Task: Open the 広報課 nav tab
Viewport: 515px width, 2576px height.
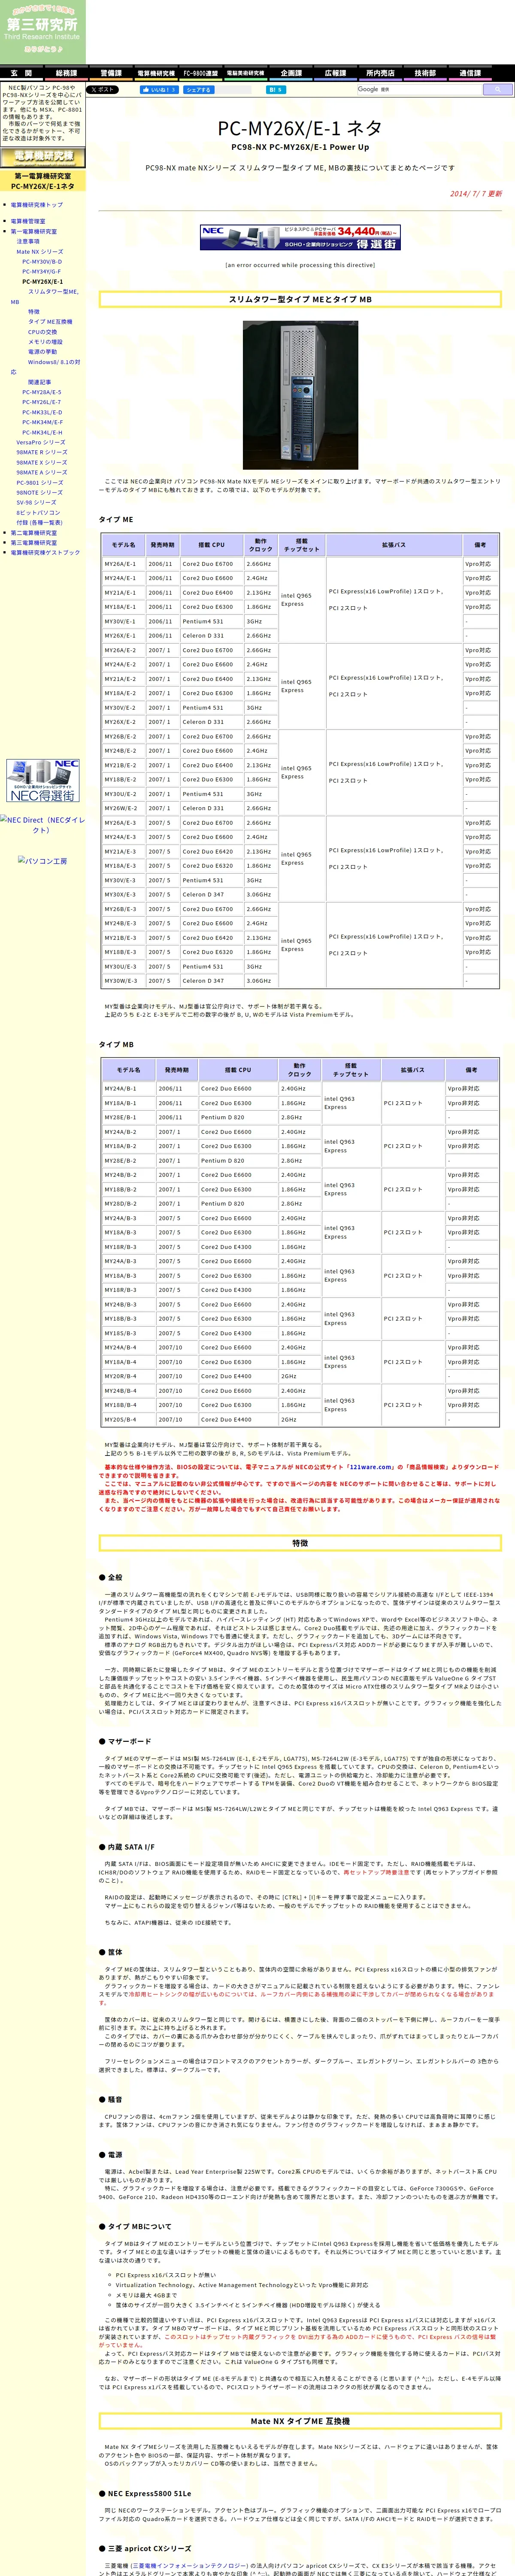Action: point(336,73)
